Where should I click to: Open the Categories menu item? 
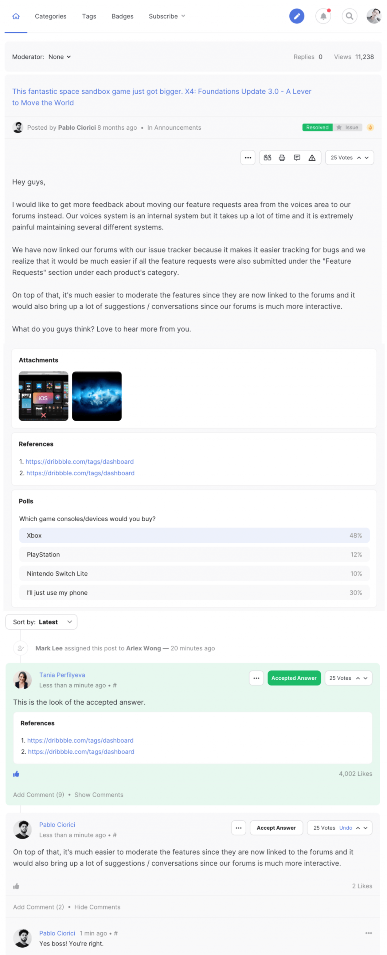(50, 16)
